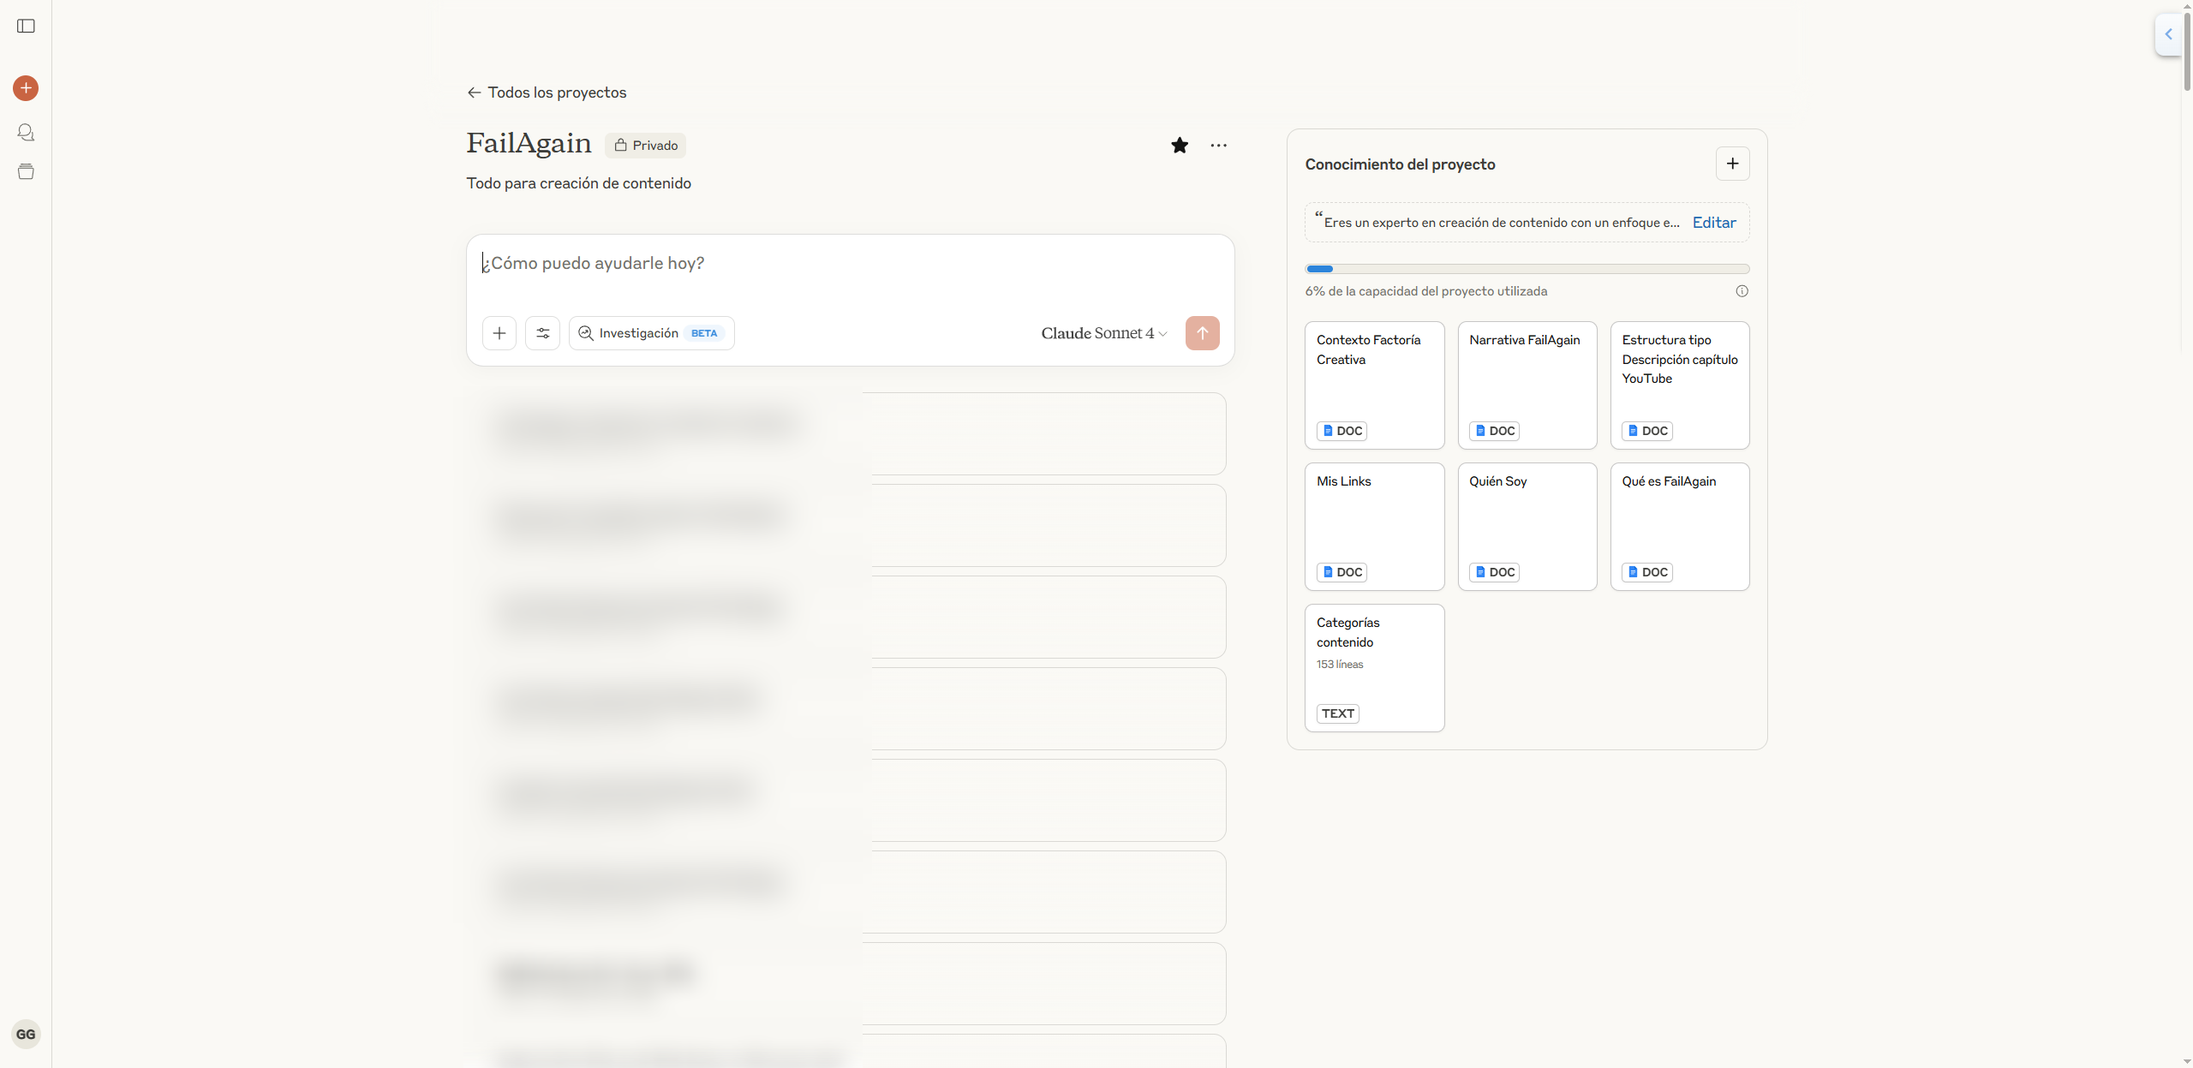Click the FailAgain project title

[x=529, y=143]
